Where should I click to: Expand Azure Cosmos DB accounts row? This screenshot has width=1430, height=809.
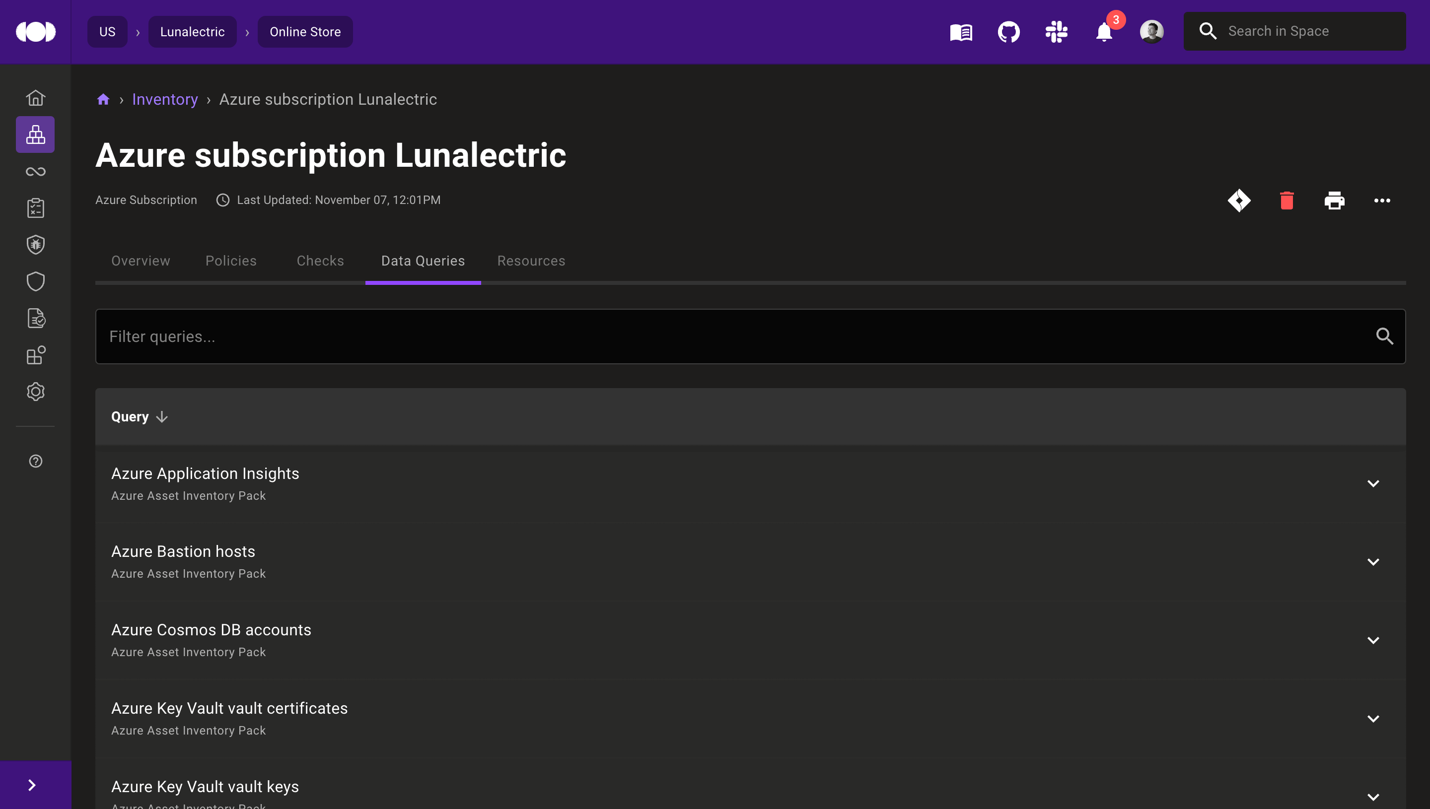pyautogui.click(x=1373, y=640)
